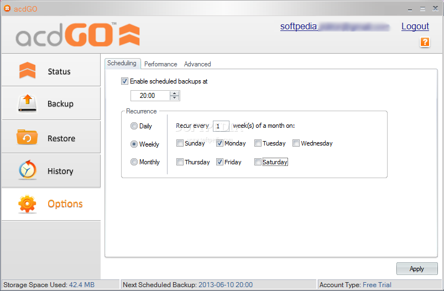
Task: Uncheck the Friday checkbox
Action: (x=220, y=162)
